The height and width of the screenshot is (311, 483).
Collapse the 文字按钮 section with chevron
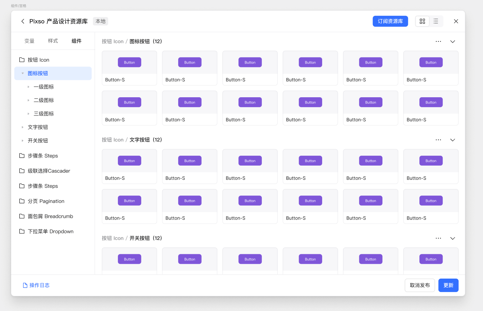point(452,140)
